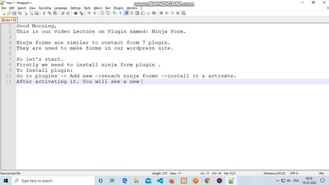The image size is (329, 185).
Task: Click the Save All toolbar icon
Action: 20,13
